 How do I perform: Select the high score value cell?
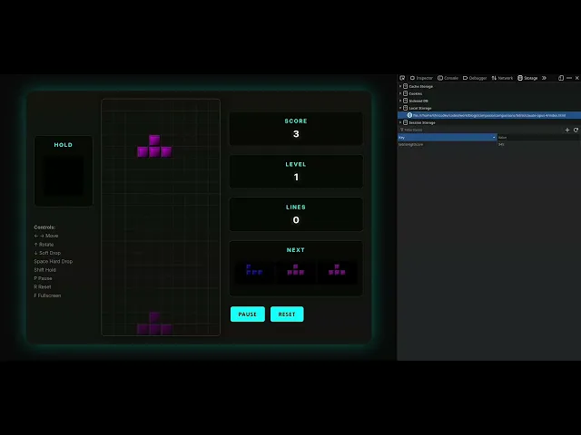[538, 144]
